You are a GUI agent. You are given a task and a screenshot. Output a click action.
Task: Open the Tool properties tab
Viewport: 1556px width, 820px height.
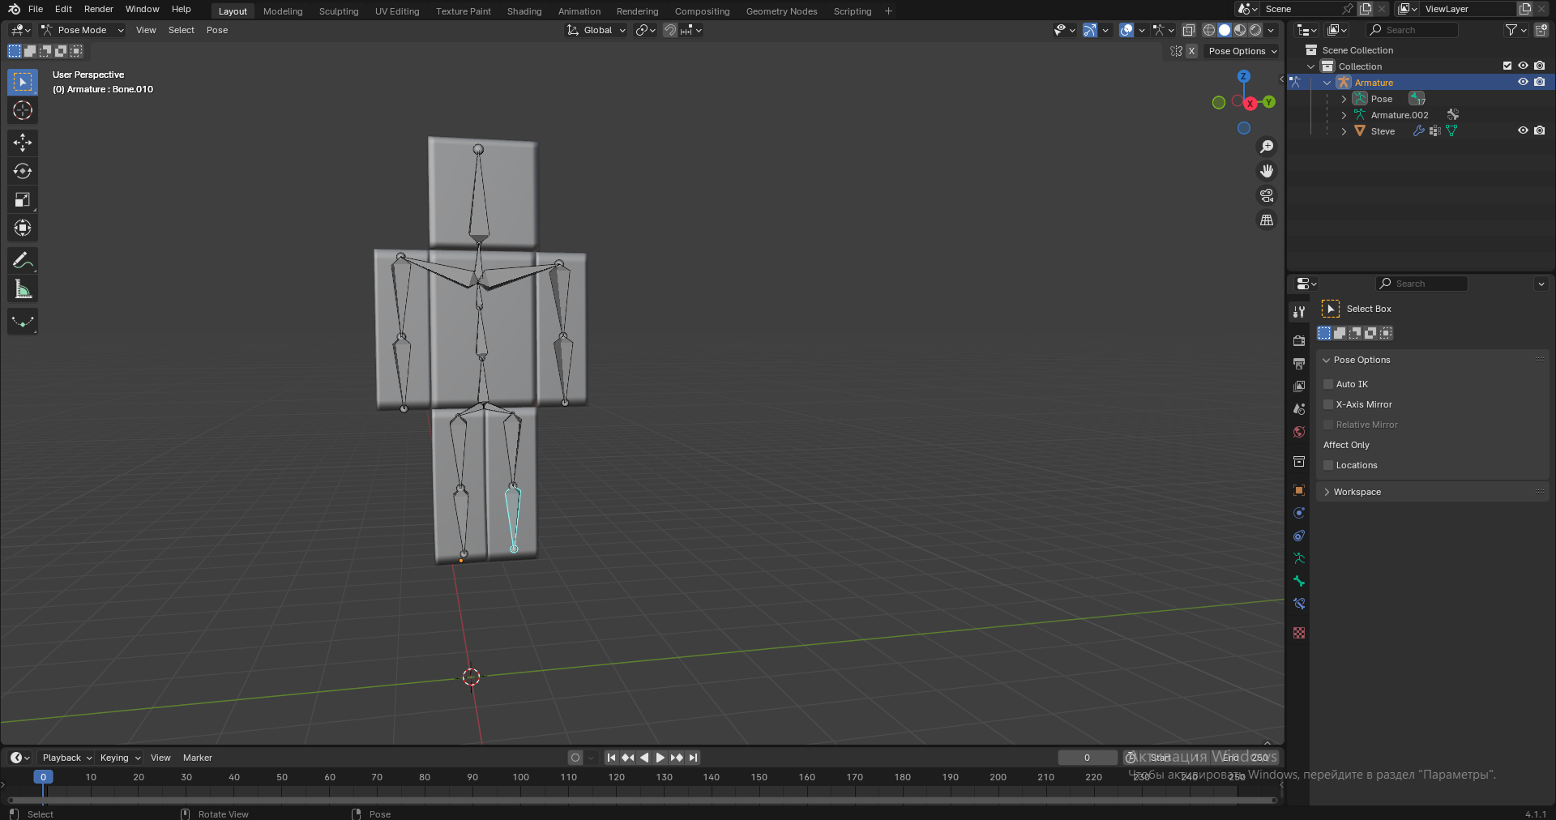1299,312
